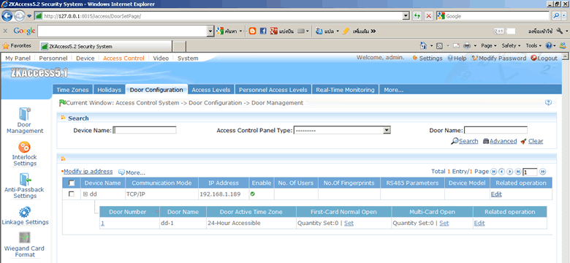Click the search magnifier button in IE

click(556, 16)
